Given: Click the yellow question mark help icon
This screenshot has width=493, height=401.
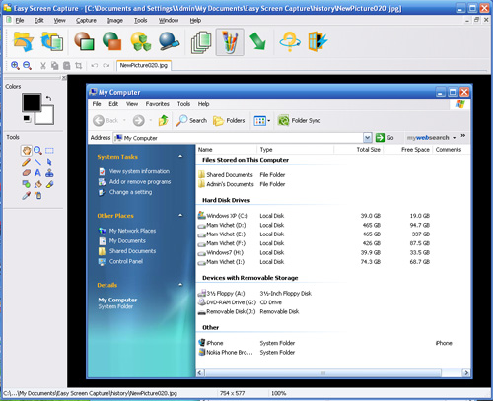Looking at the screenshot, I should (x=290, y=41).
